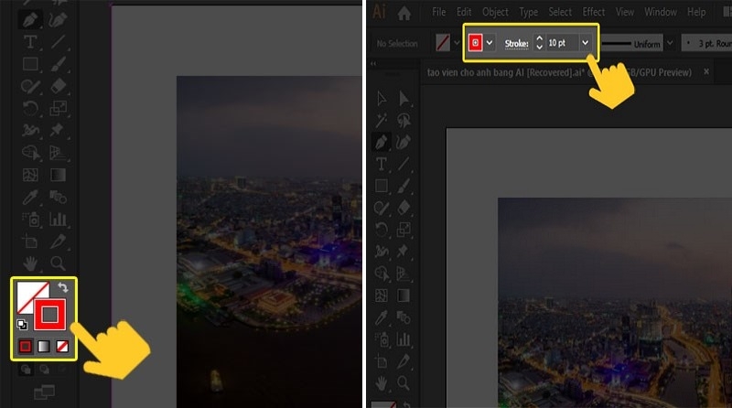Image resolution: width=732 pixels, height=408 pixels.
Task: Pick Eraser tool in right screenshot
Action: [404, 208]
